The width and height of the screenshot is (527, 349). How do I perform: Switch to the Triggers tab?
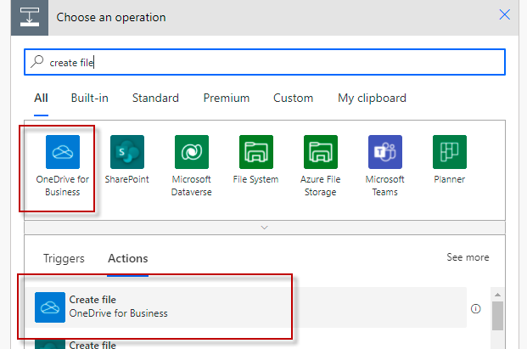point(64,258)
